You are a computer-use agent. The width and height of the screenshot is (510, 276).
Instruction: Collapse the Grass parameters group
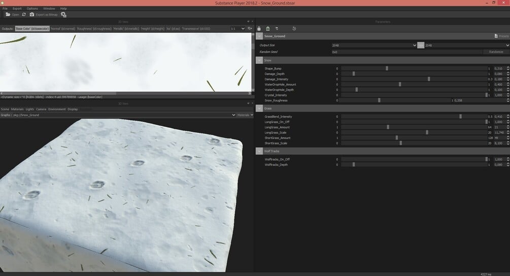(x=259, y=108)
